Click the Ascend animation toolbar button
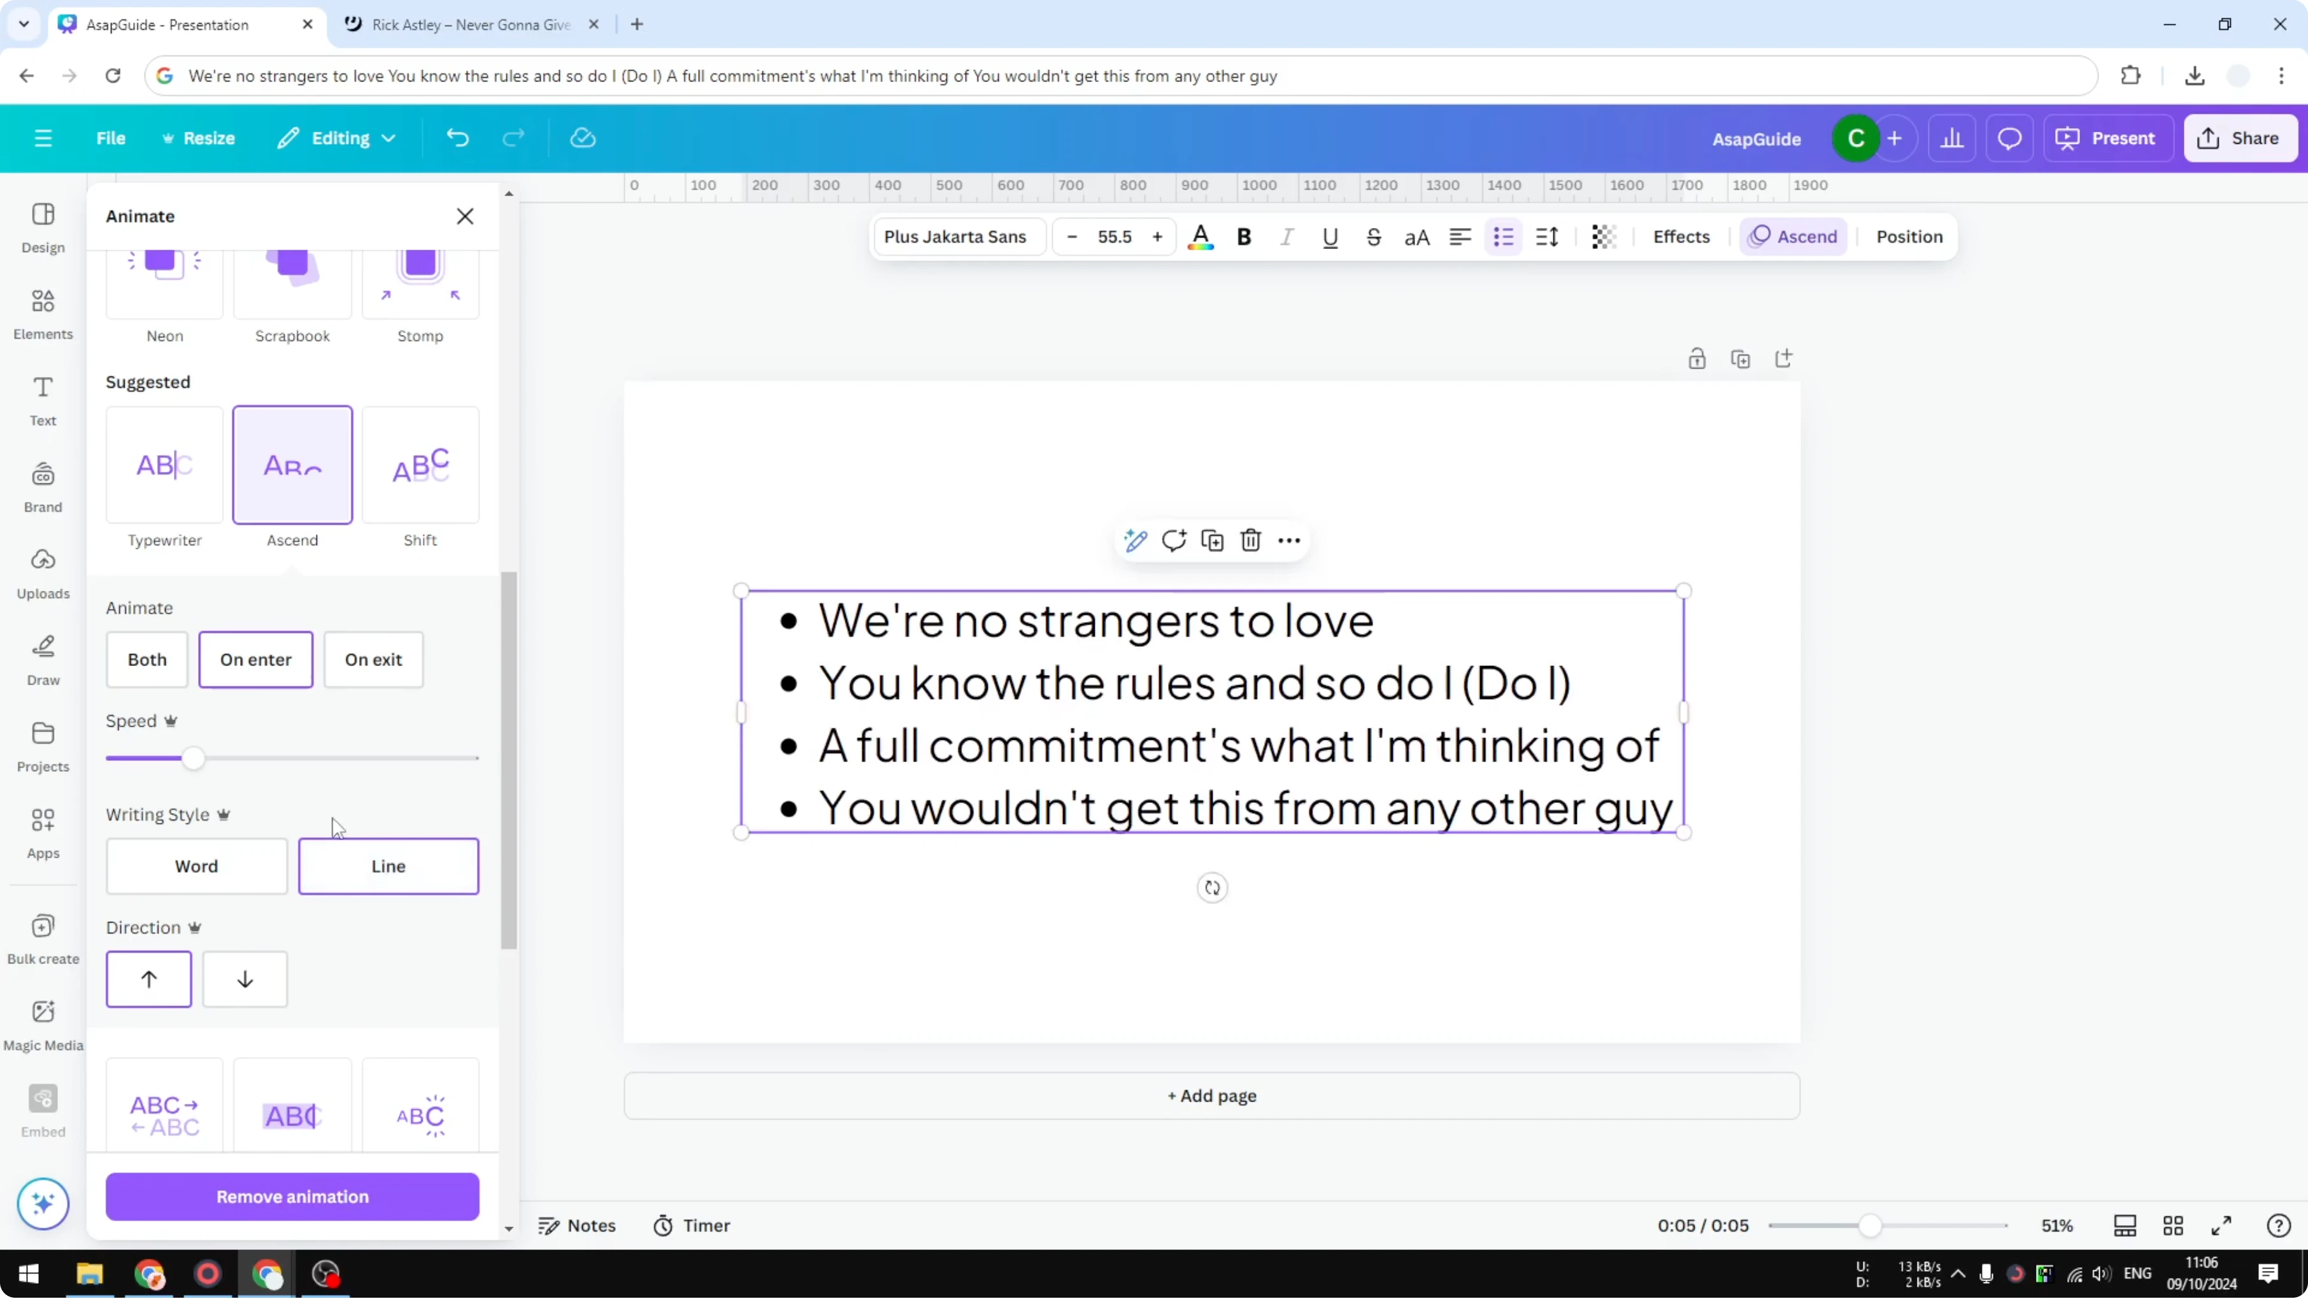 [x=1793, y=238]
